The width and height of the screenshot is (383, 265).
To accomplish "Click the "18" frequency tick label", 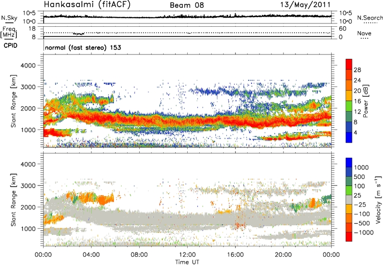I will (32, 29).
